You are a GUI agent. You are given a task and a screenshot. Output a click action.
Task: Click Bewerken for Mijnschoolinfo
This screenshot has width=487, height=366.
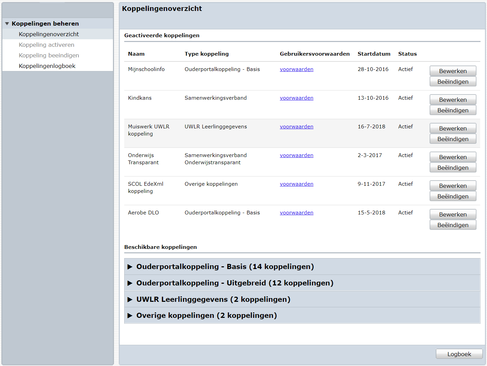click(x=453, y=71)
